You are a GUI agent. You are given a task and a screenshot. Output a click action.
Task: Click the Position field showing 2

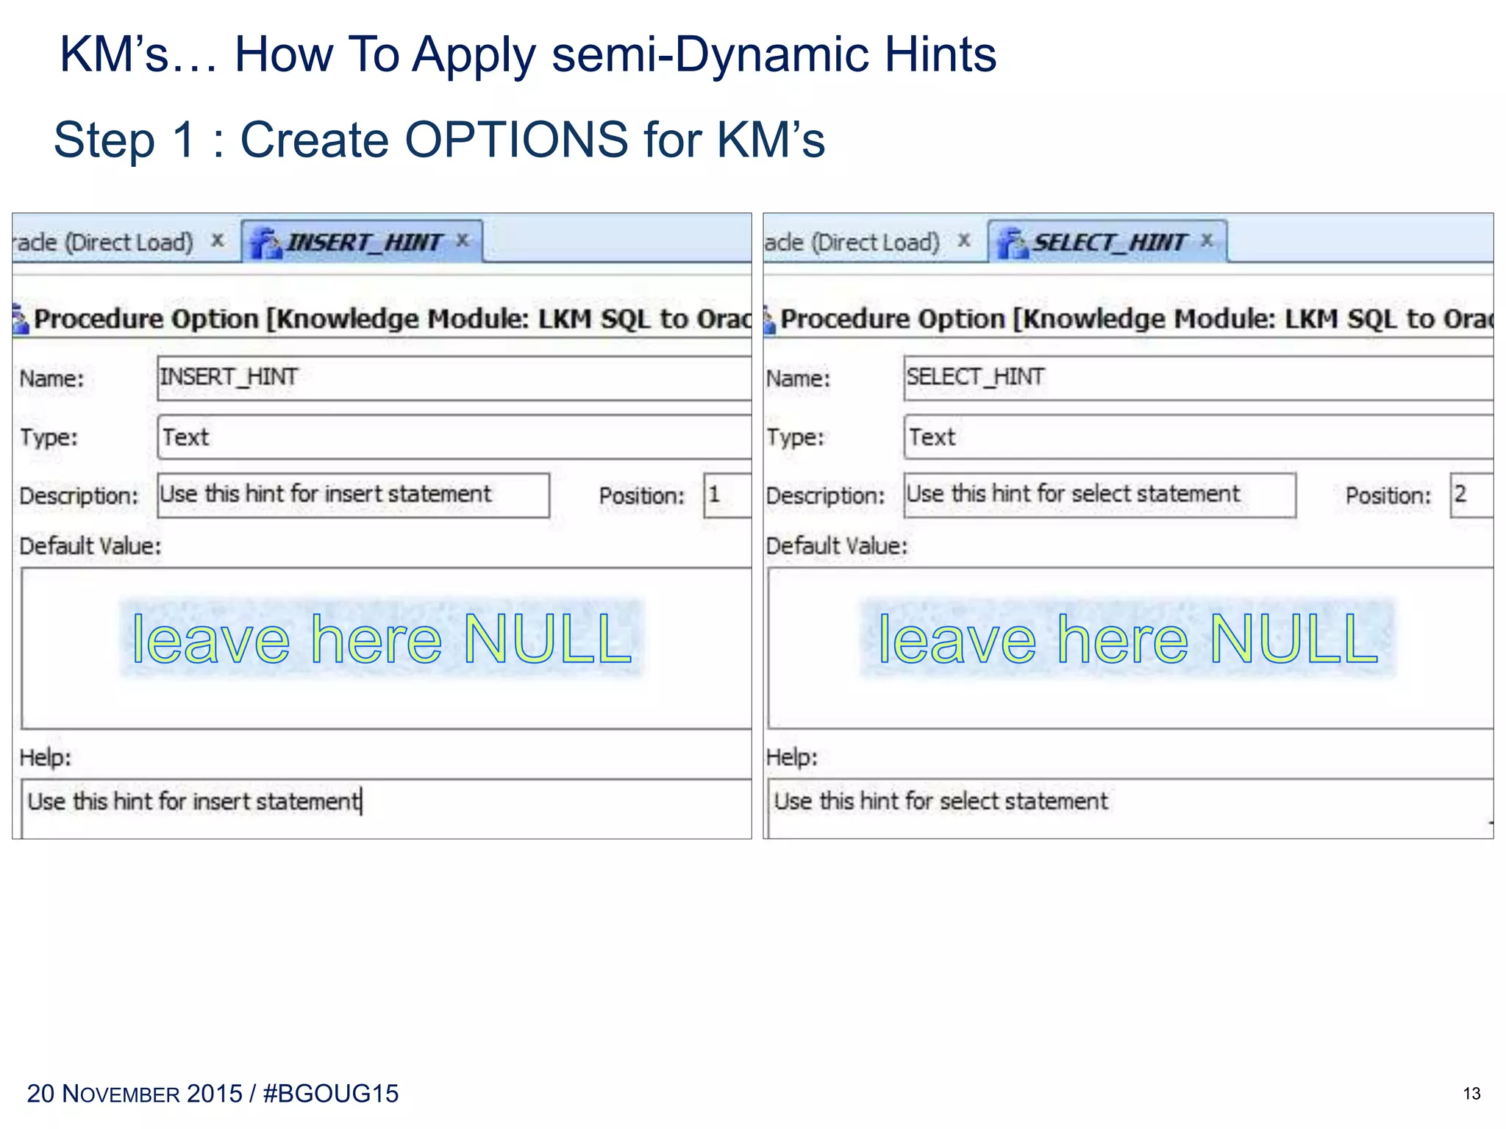click(x=1471, y=495)
